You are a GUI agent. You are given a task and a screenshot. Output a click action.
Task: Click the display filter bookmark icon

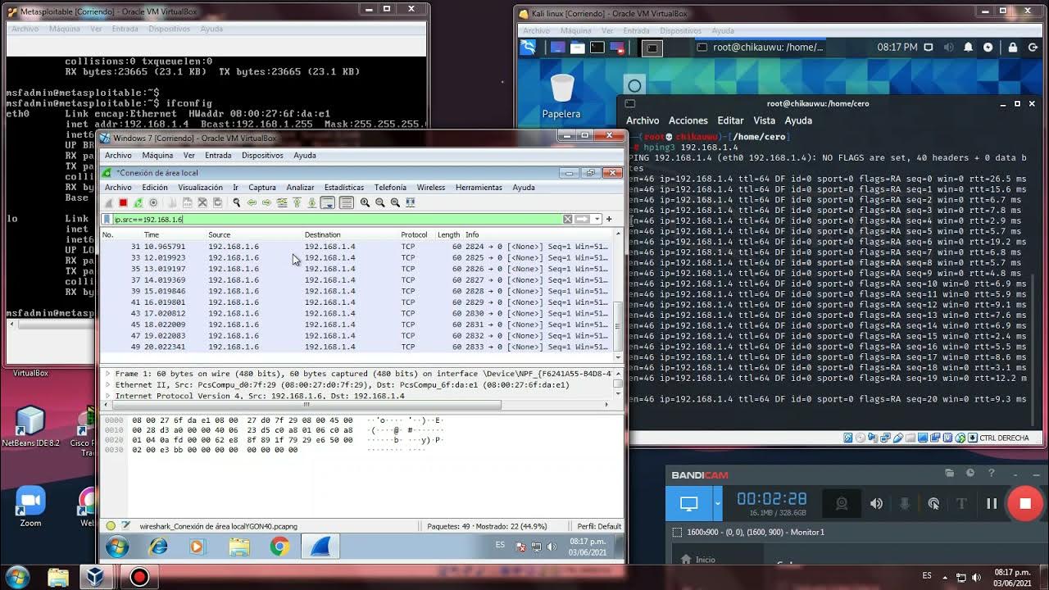[107, 219]
